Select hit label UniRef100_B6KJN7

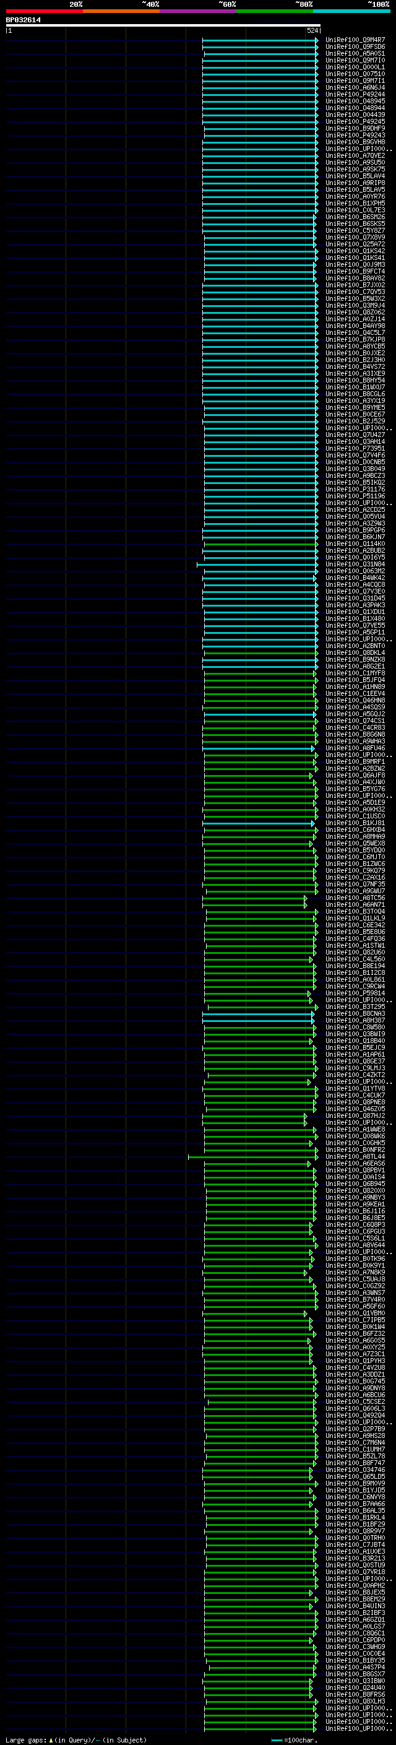point(355,537)
